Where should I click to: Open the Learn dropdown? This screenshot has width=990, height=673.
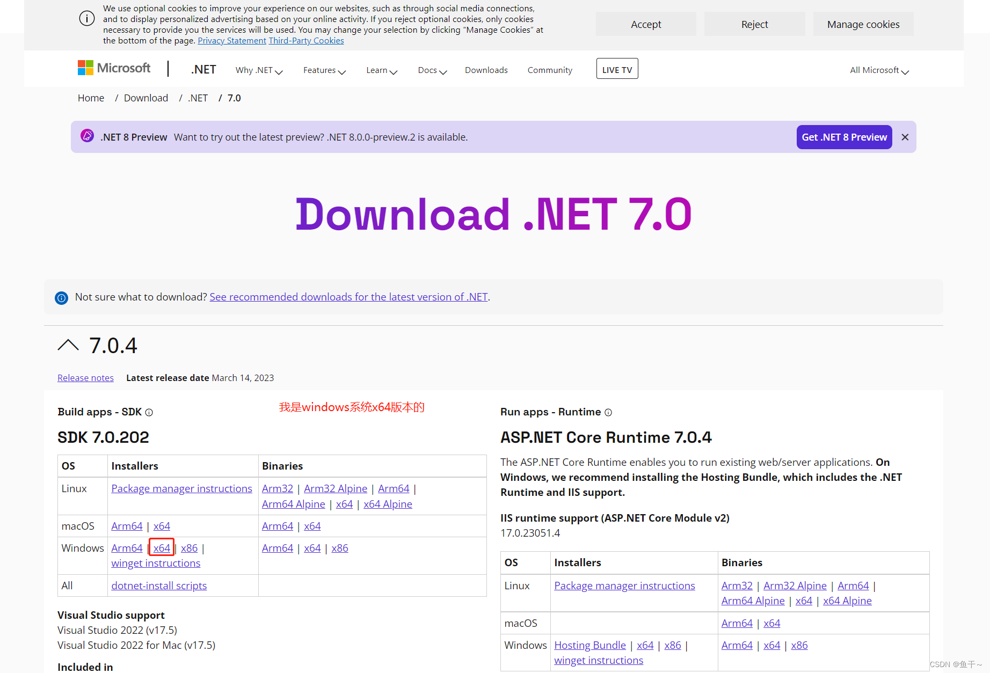point(382,70)
